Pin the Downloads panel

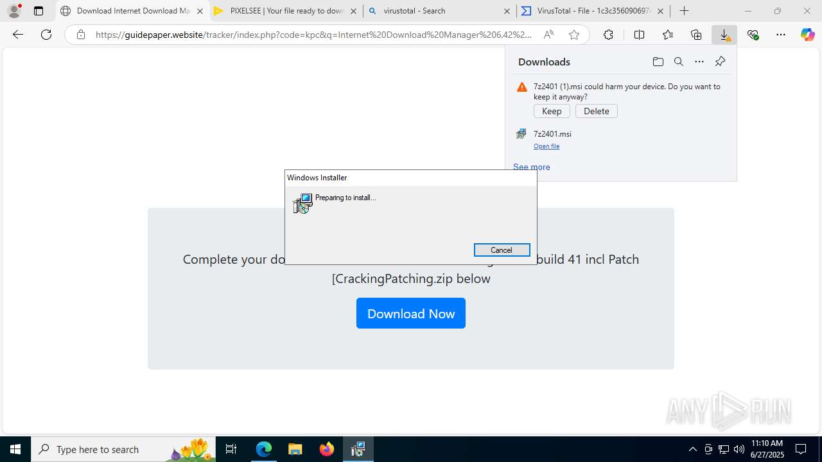pyautogui.click(x=720, y=62)
